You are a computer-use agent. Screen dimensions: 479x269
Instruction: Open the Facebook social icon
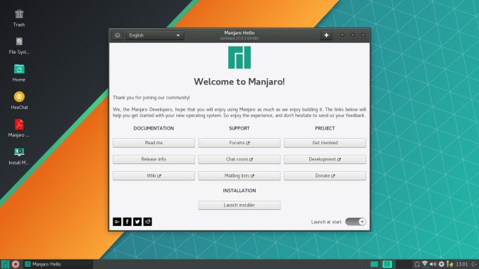coord(127,222)
